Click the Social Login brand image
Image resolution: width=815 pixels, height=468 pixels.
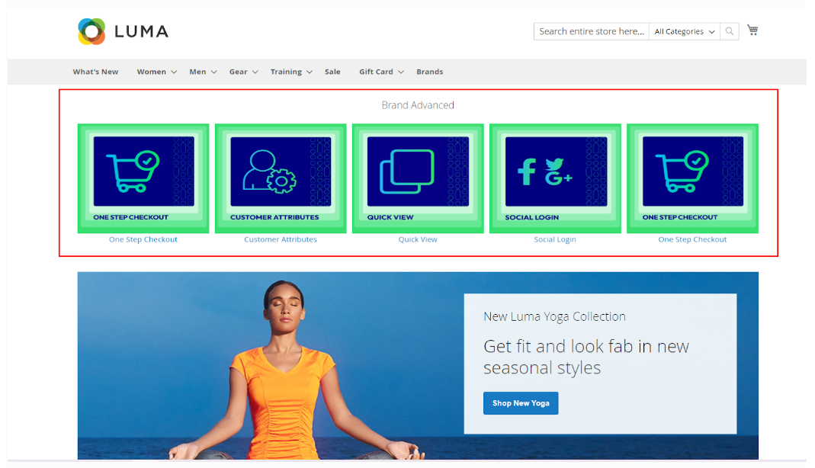[555, 178]
